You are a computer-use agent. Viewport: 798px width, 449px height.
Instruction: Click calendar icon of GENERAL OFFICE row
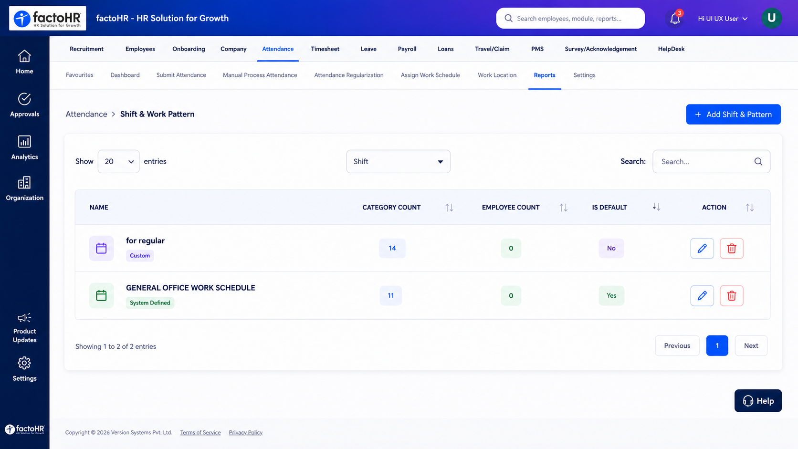[x=101, y=295]
